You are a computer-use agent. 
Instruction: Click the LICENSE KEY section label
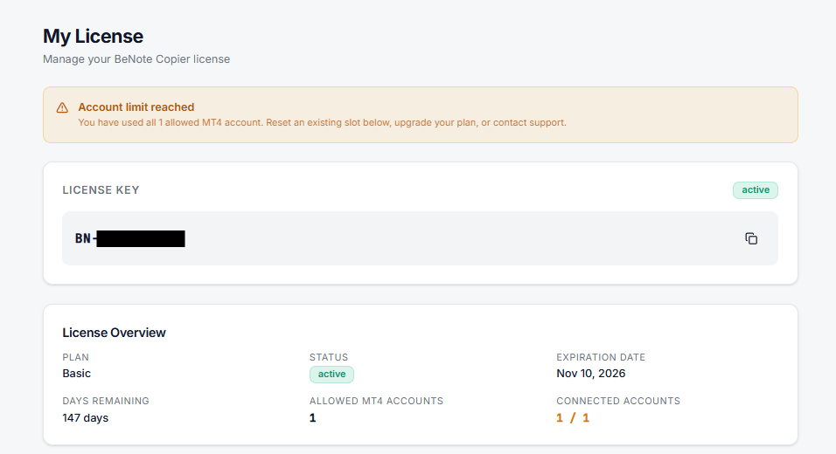(101, 190)
